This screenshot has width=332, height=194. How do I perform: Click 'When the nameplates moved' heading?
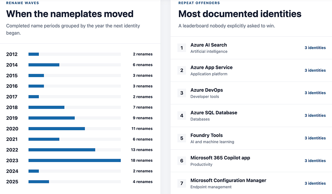70,14
